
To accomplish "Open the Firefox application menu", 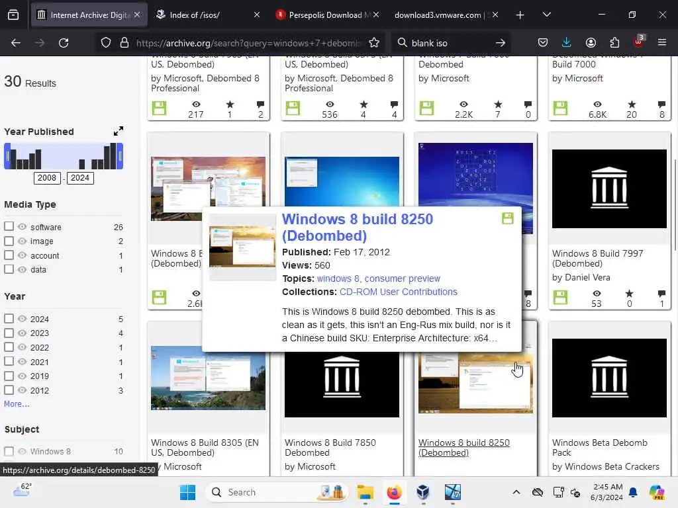I will tap(662, 43).
